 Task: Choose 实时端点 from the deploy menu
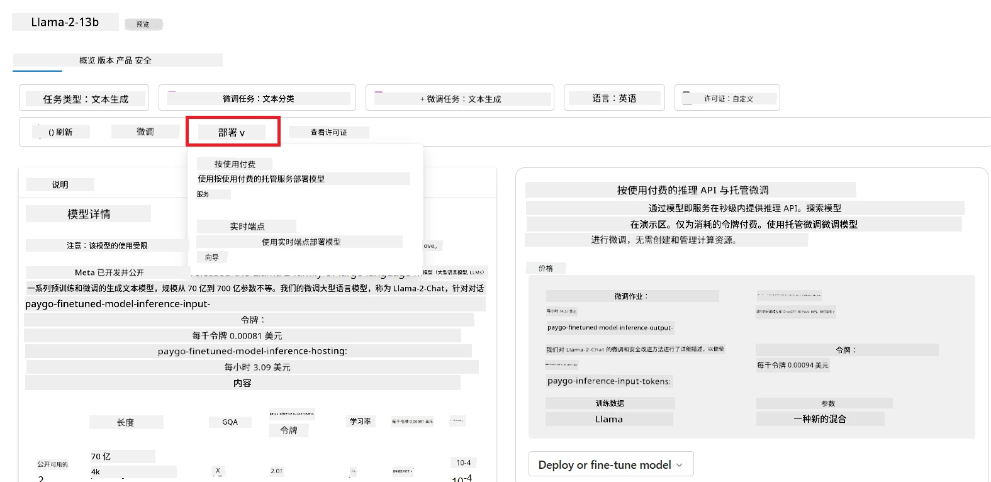[247, 226]
